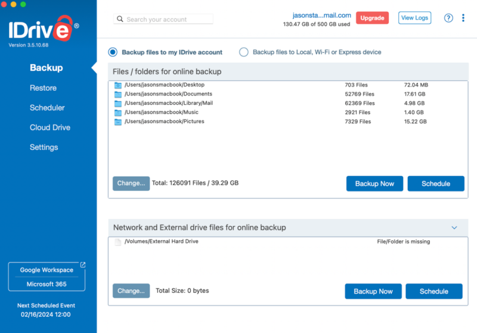Click the Pictures folder icon
The width and height of the screenshot is (477, 333).
tap(117, 122)
